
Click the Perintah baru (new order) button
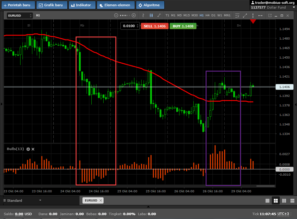click(x=18, y=5)
